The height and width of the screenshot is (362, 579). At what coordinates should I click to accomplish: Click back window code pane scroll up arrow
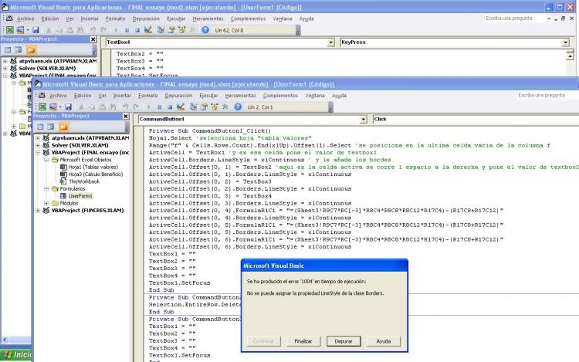tap(570, 56)
